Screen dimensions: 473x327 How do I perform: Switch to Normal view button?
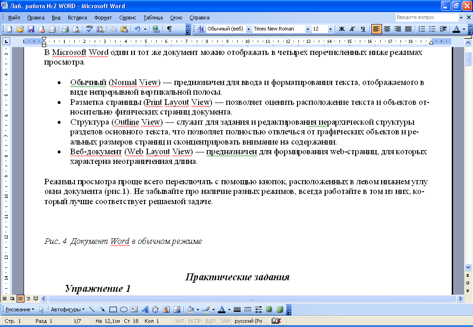(5, 299)
